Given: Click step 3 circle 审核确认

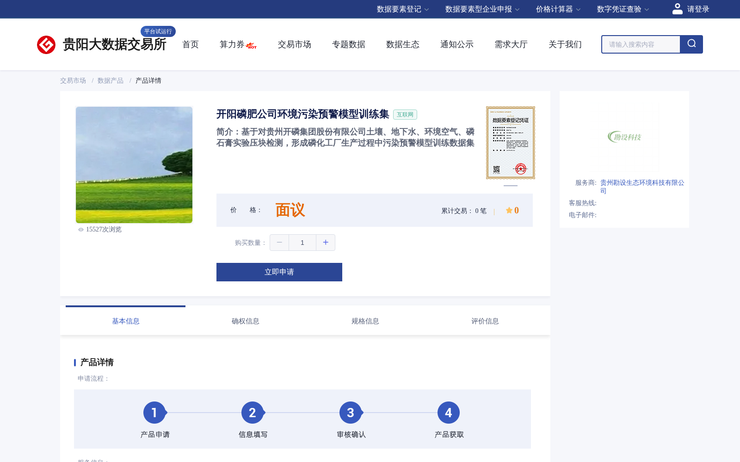Looking at the screenshot, I should [x=351, y=413].
